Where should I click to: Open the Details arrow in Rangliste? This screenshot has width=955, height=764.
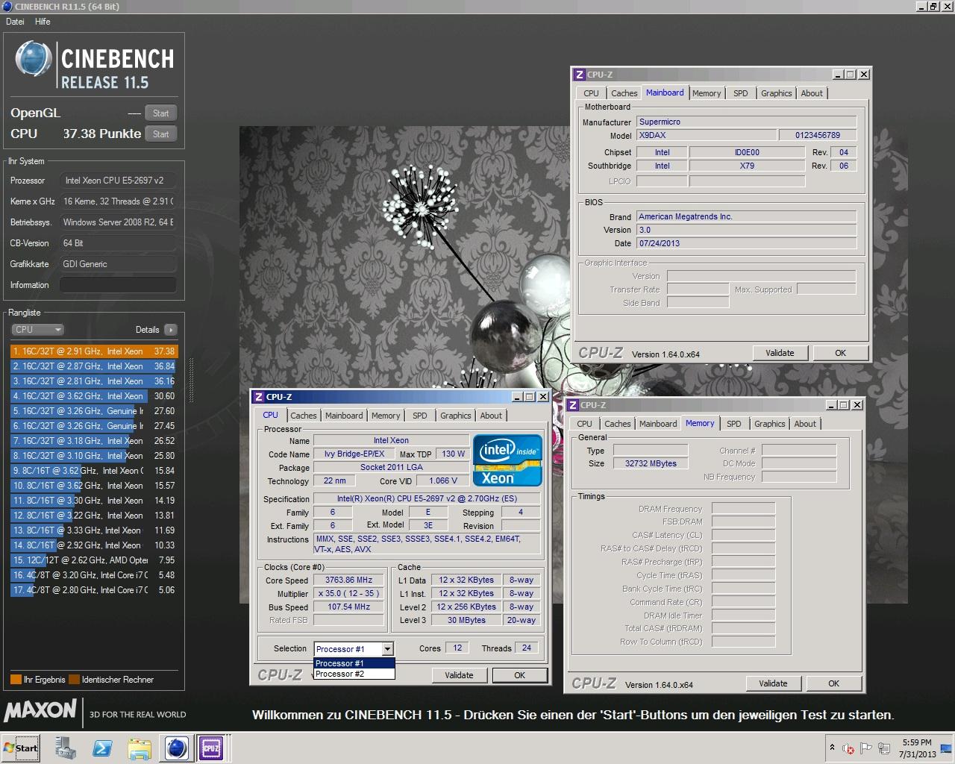tap(171, 330)
